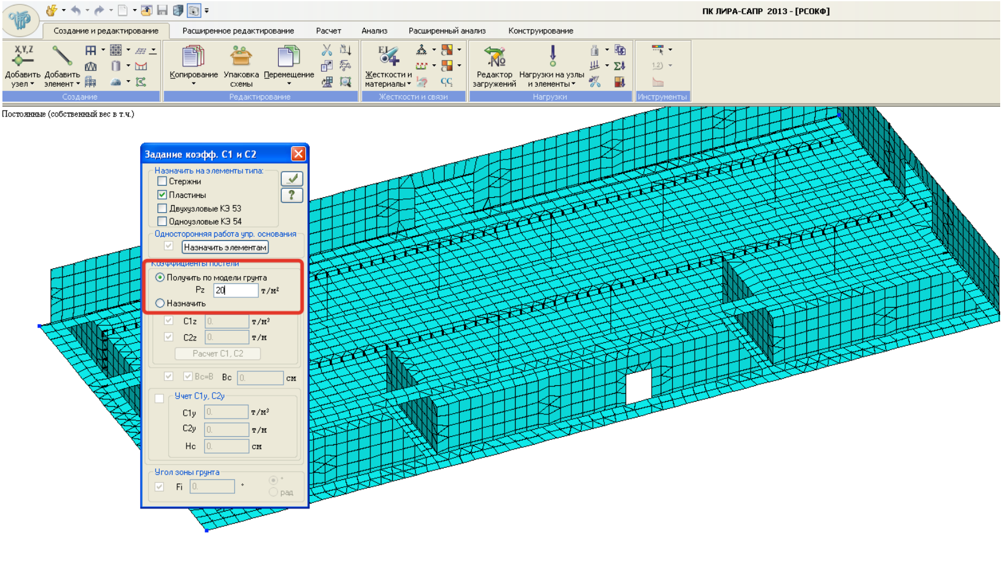Open the Жесткости и материалы dropdown arrow

tap(409, 84)
